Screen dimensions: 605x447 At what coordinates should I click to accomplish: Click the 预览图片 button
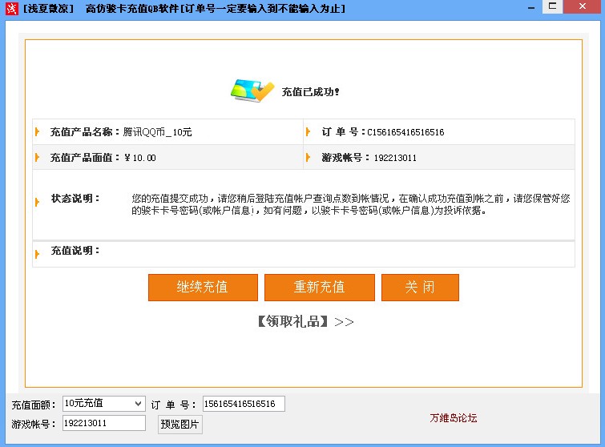179,425
